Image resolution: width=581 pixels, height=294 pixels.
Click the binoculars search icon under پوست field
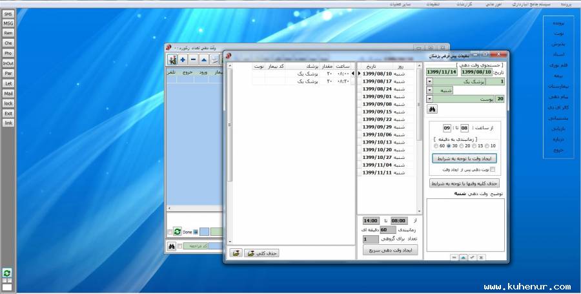(433, 110)
